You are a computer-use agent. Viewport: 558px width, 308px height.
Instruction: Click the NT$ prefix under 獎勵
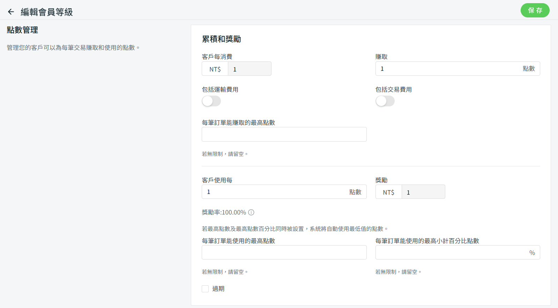click(x=388, y=192)
